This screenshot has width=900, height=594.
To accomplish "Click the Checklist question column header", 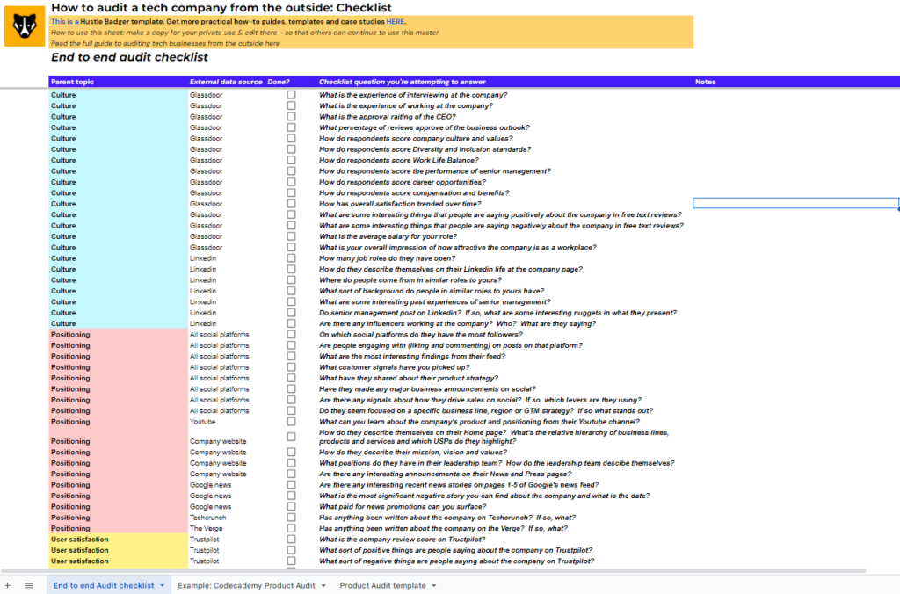I will tap(402, 82).
